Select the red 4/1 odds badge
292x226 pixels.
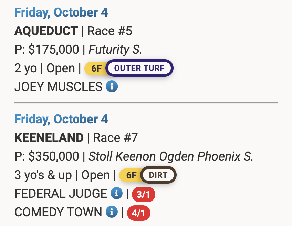tap(139, 213)
